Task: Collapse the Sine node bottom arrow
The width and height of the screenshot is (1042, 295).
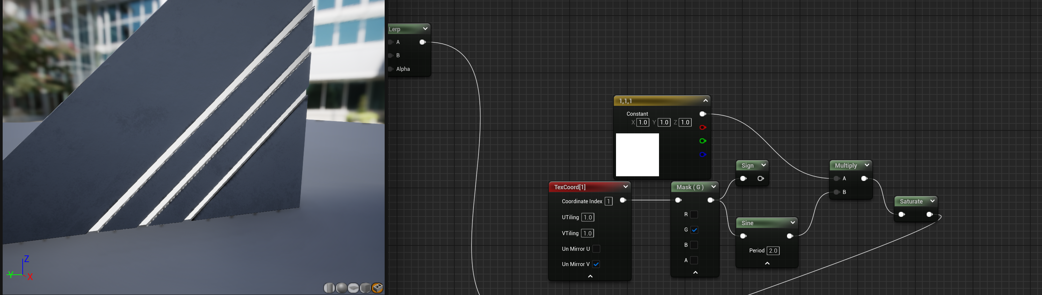Action: pyautogui.click(x=767, y=263)
